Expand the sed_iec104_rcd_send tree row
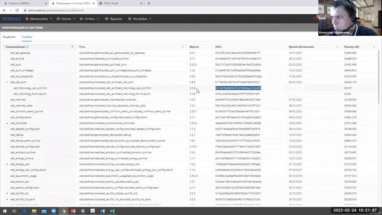382x215 pixels. tap(7, 199)
